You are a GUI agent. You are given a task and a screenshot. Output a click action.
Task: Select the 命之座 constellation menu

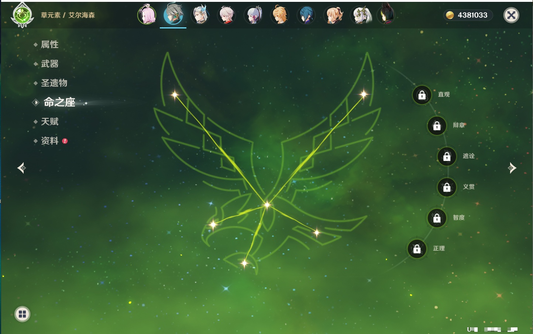(x=59, y=102)
